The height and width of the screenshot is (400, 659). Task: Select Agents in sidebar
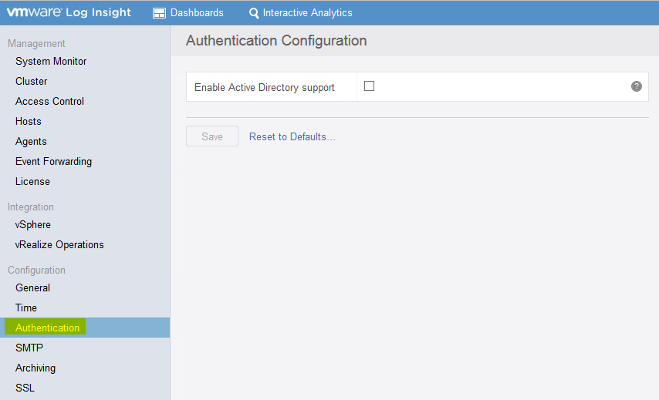pos(31,142)
